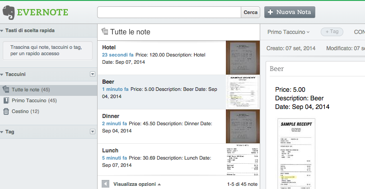This screenshot has height=189, width=365.
Task: Click the search input field
Action: point(169,12)
